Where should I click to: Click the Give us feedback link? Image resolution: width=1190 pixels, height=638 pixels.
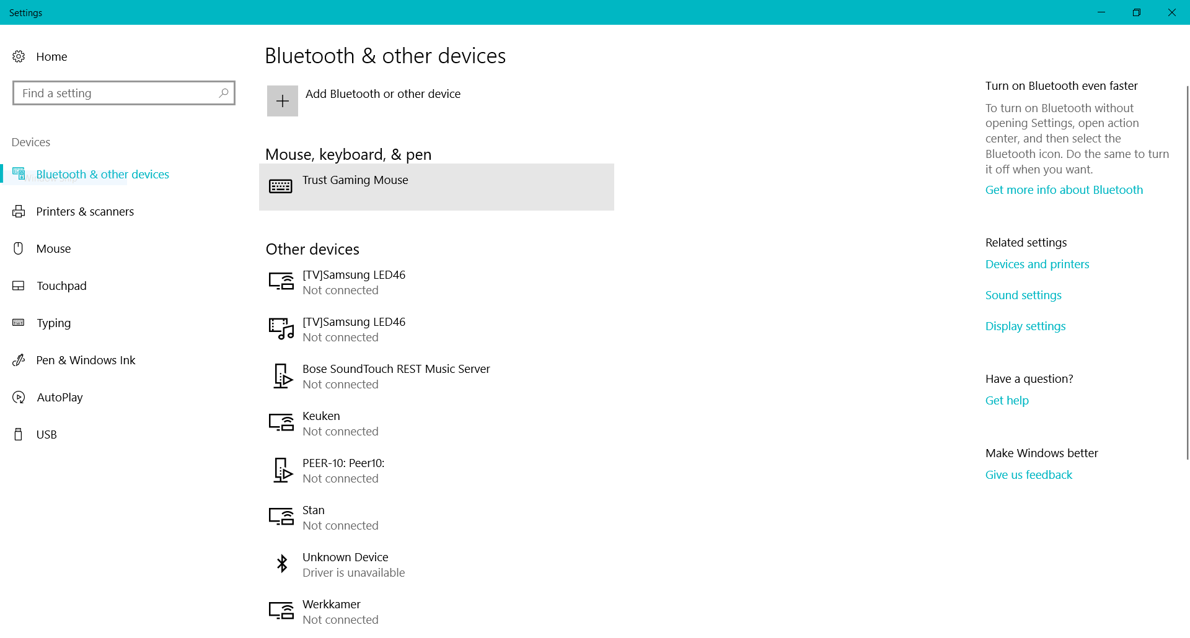[1028, 475]
